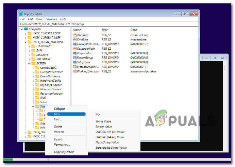Click the string icon beside WorkingDirectory
The image size is (235, 167).
click(x=74, y=71)
